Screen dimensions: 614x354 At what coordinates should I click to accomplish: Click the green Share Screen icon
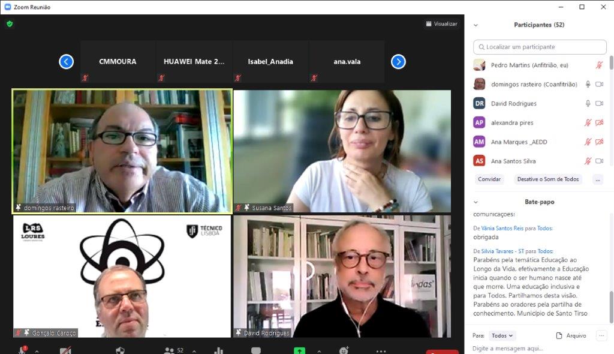299,350
